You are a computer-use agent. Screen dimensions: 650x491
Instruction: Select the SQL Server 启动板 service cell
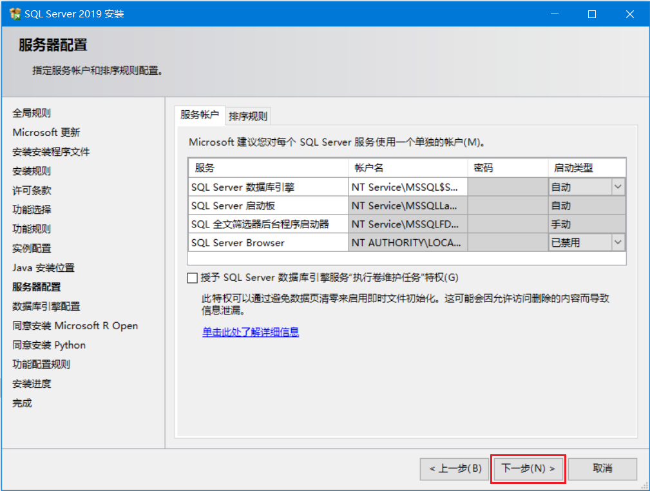point(268,206)
